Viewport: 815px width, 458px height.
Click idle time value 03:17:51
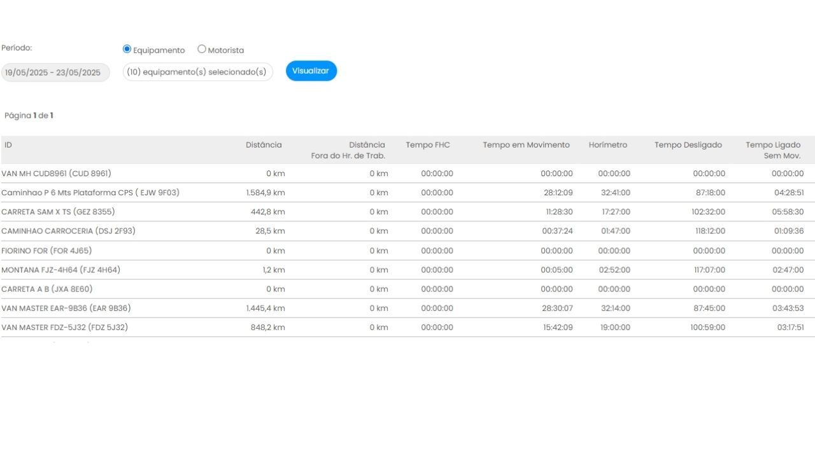(x=791, y=327)
